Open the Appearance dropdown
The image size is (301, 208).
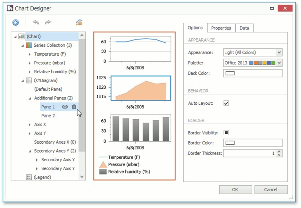pos(279,52)
